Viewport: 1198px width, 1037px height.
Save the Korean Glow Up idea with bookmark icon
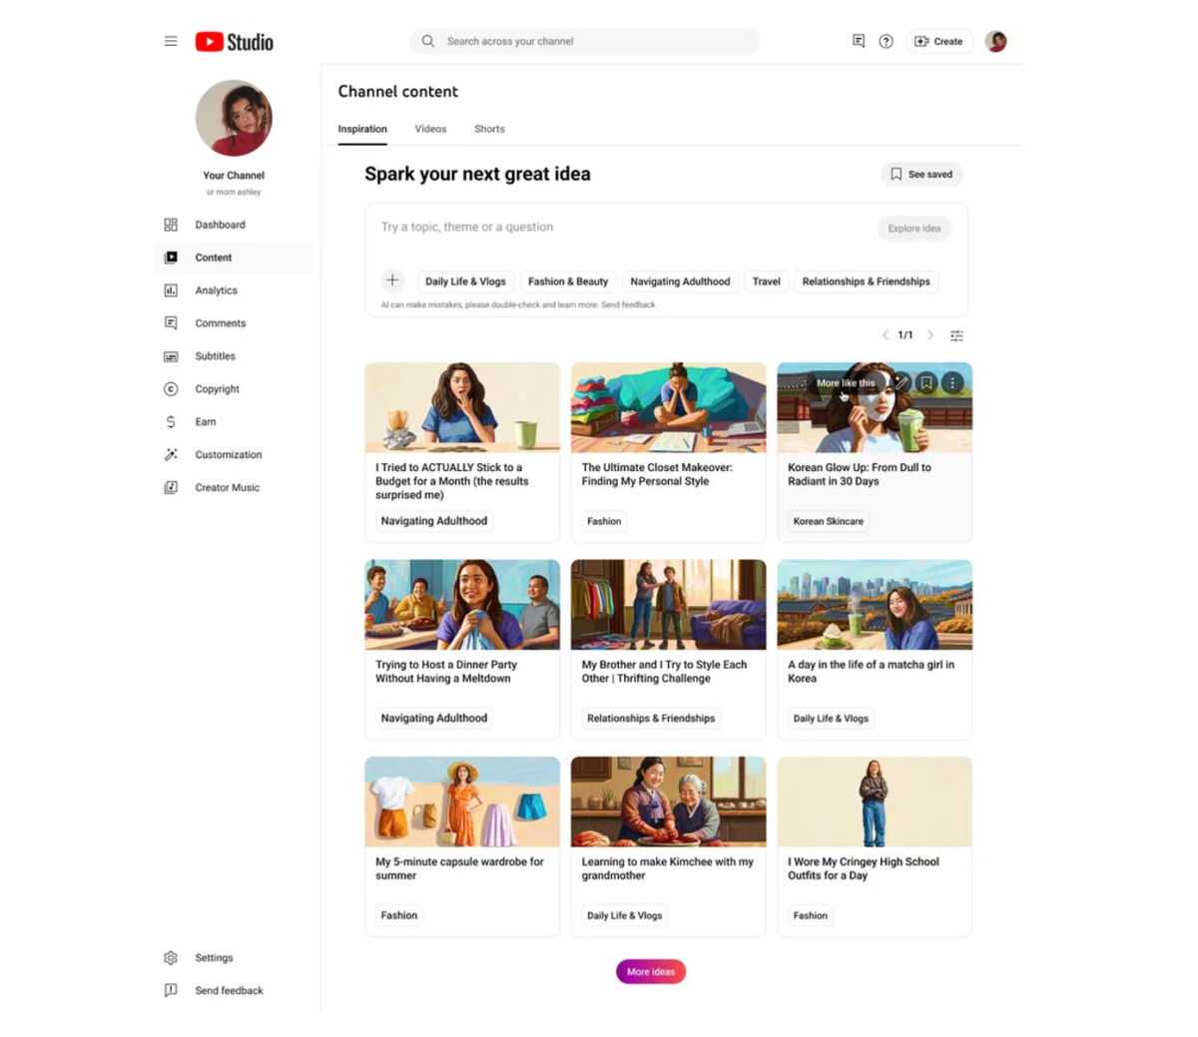coord(926,382)
